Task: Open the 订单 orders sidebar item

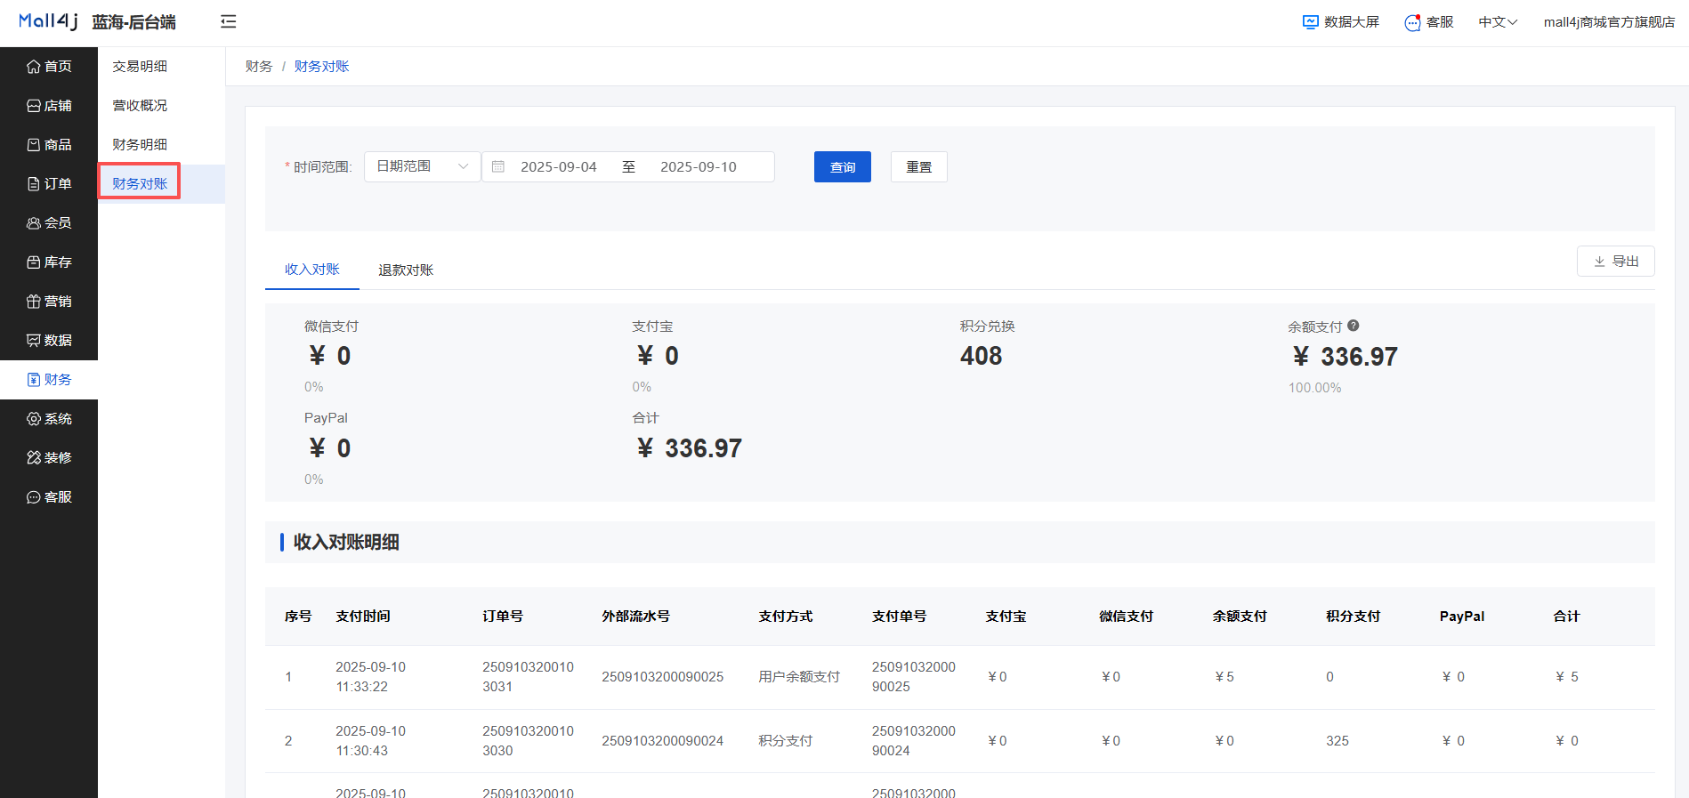Action: pyautogui.click(x=49, y=184)
